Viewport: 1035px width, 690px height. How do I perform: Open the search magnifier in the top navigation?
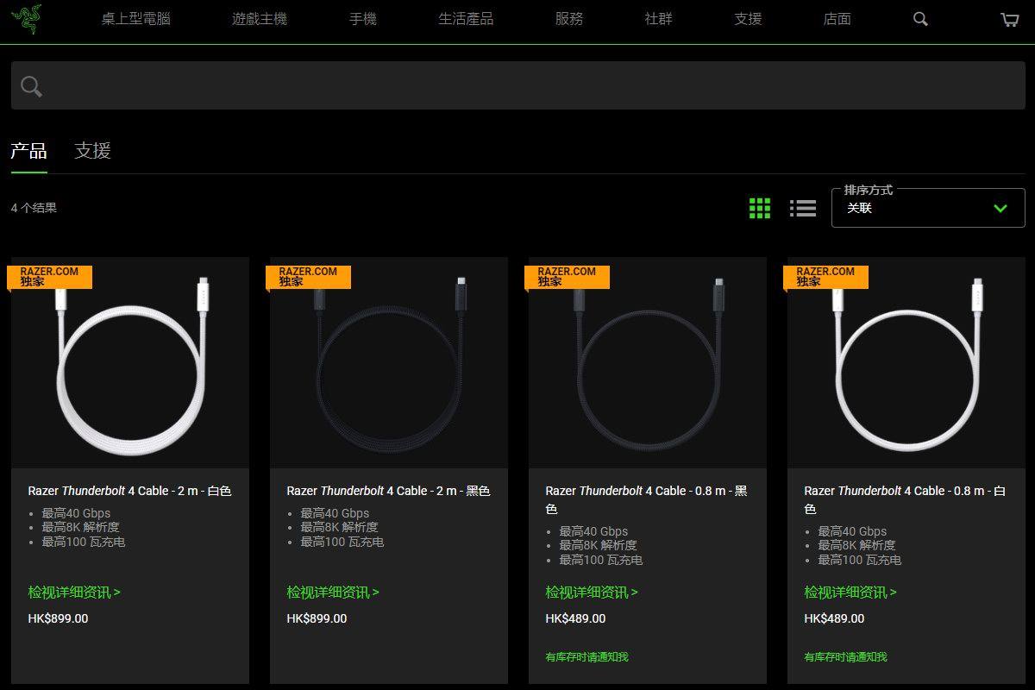tap(920, 19)
